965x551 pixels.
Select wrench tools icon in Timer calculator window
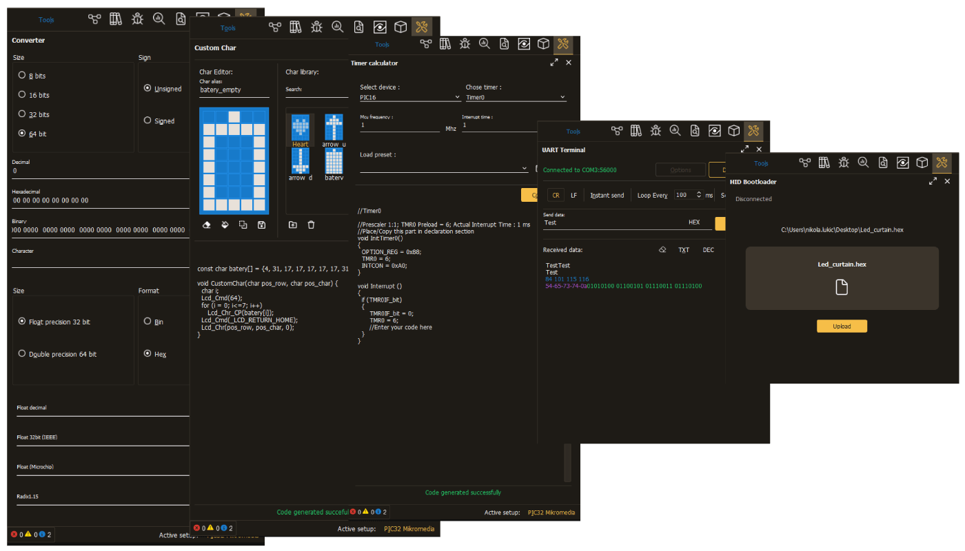click(x=563, y=44)
